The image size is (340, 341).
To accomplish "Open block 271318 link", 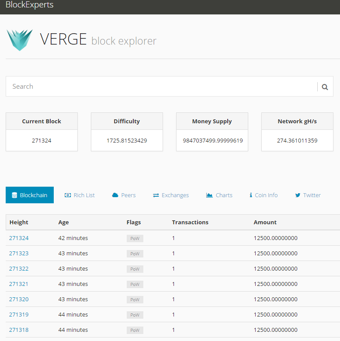I will tap(19, 330).
